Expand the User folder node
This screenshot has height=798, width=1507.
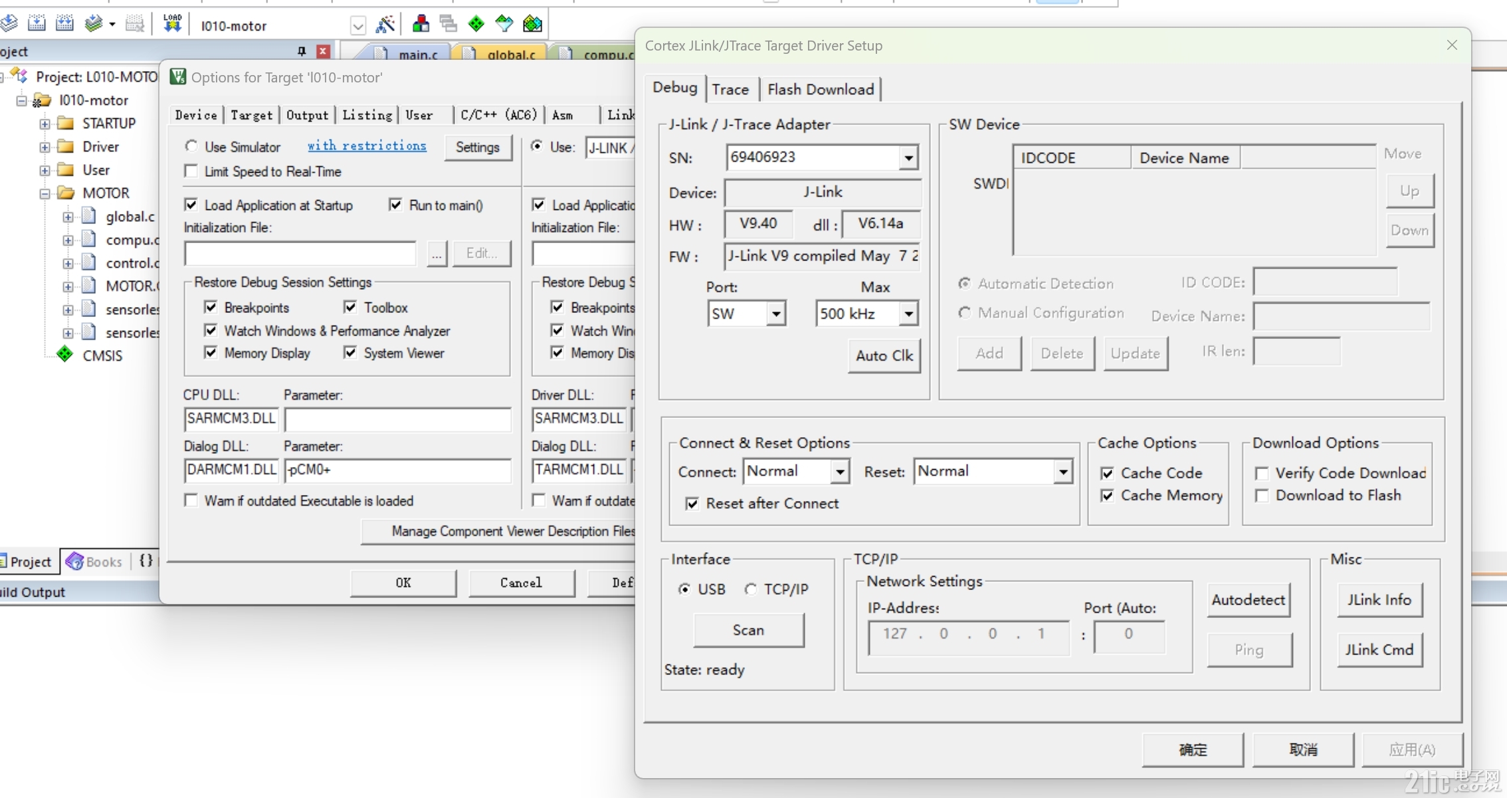[45, 170]
